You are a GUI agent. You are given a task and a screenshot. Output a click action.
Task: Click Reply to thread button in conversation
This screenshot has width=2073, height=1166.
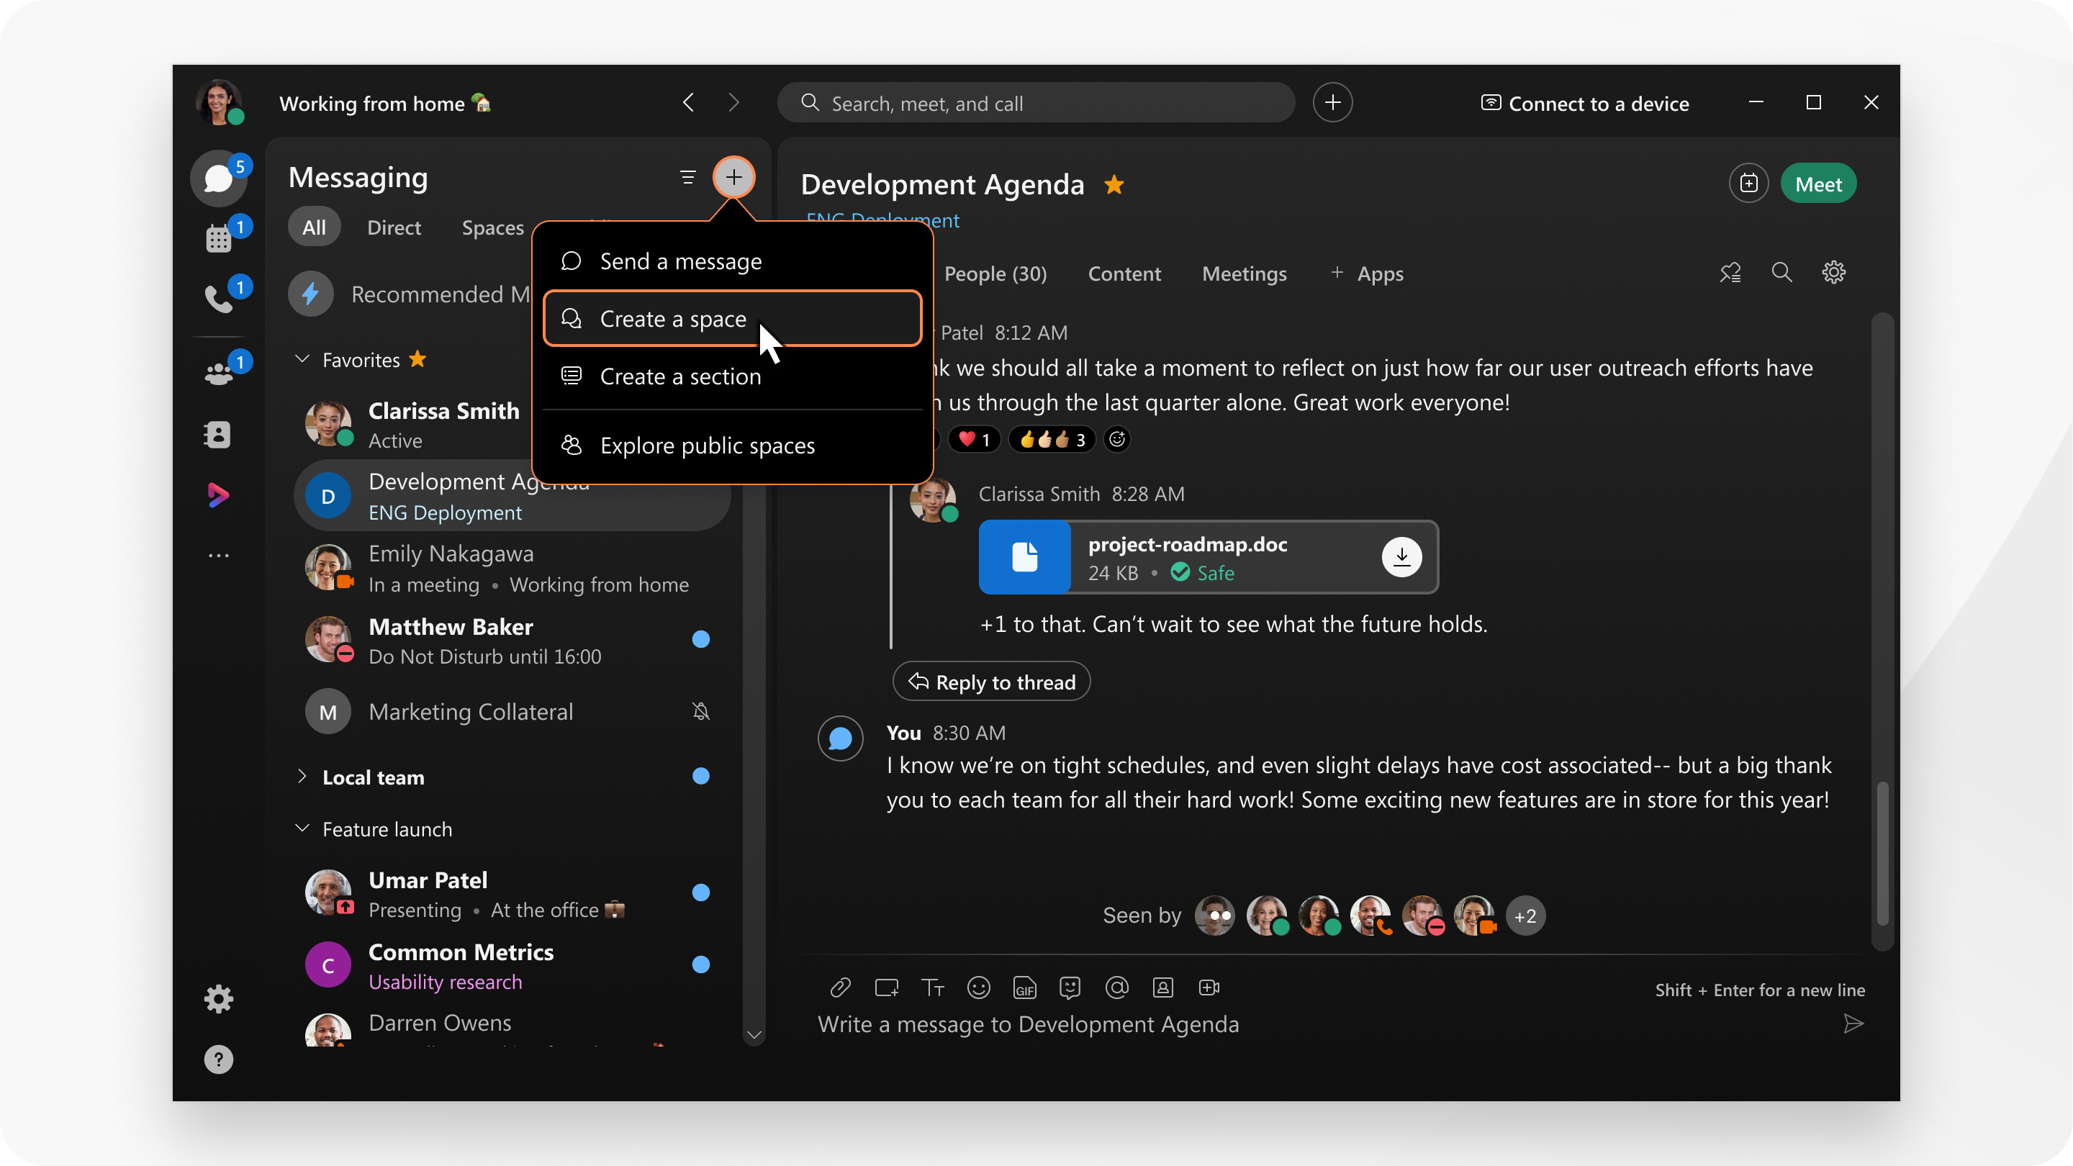[x=993, y=682]
